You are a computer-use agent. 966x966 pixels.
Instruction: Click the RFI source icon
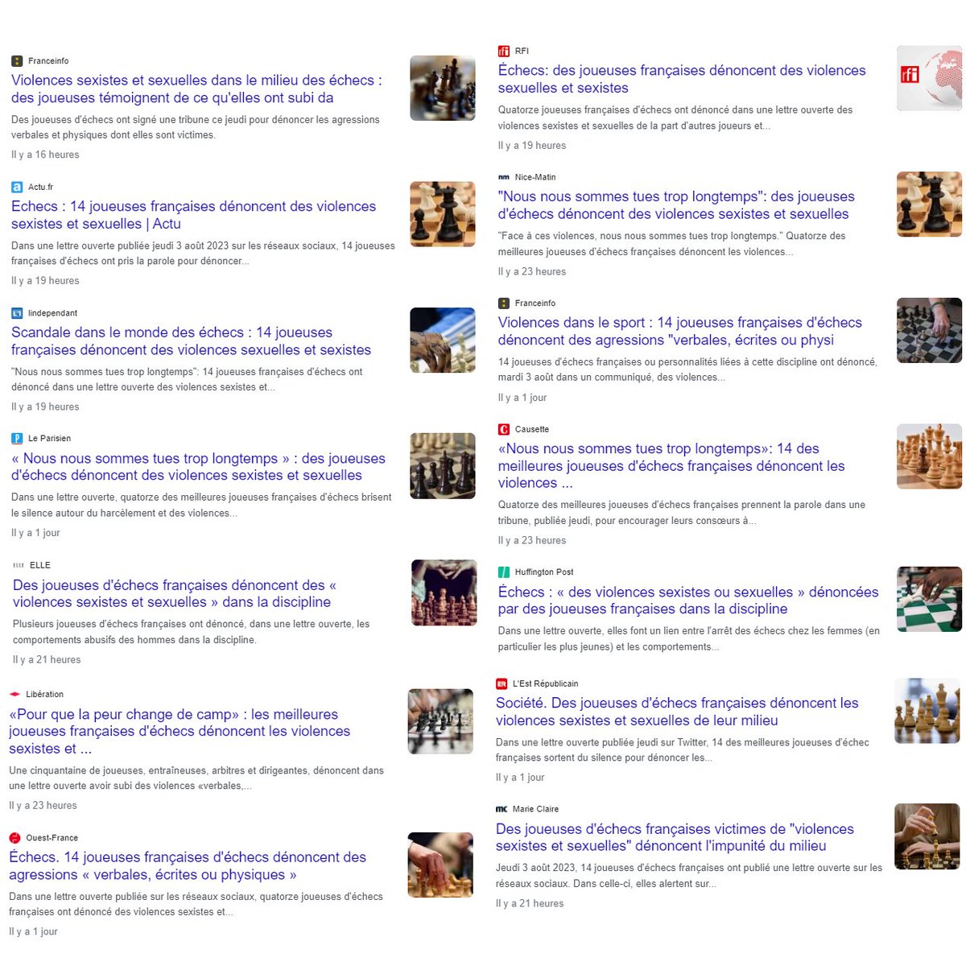(504, 50)
